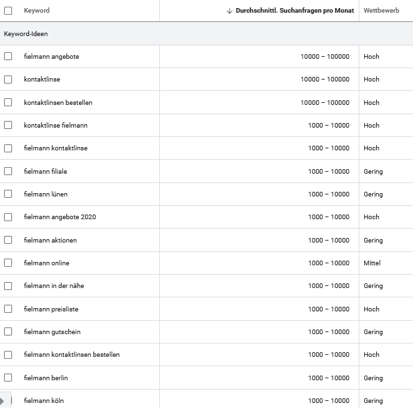Check the fielmann online row checkbox
Screen dimensions: 415x411
click(x=8, y=263)
